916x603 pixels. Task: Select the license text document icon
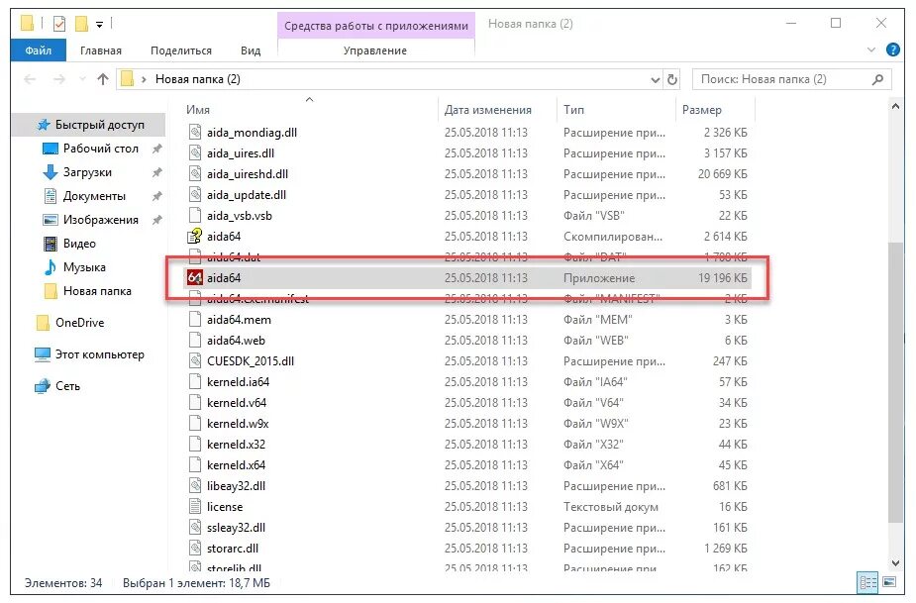point(194,507)
